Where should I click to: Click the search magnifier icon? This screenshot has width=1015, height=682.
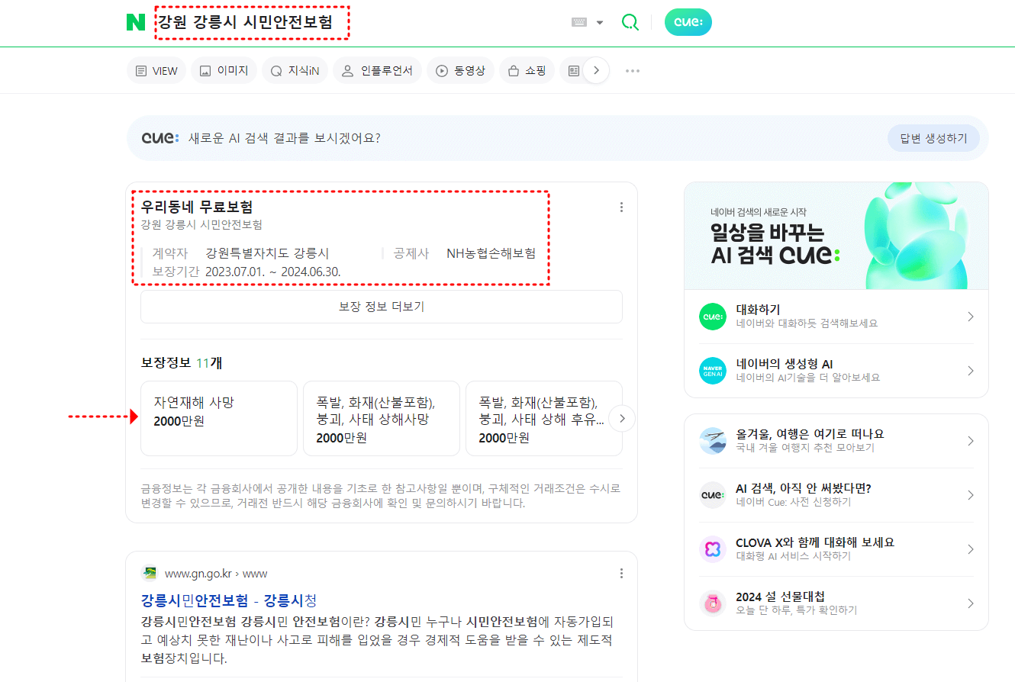pos(630,22)
